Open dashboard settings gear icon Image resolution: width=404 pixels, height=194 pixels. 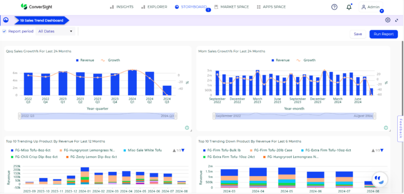[387, 20]
